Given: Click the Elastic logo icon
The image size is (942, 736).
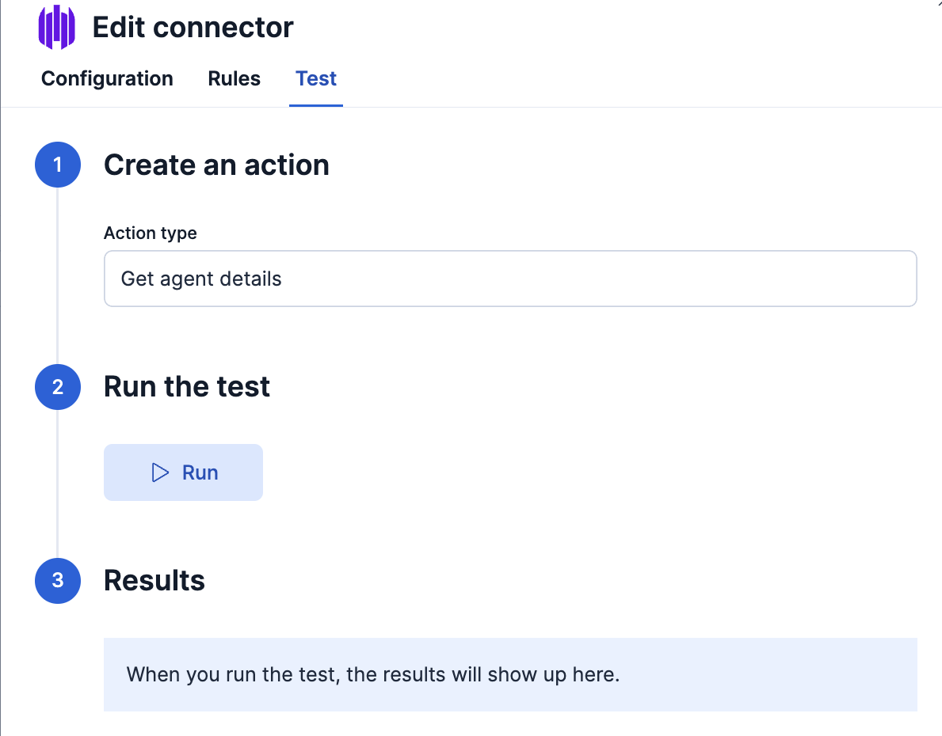Looking at the screenshot, I should (56, 26).
